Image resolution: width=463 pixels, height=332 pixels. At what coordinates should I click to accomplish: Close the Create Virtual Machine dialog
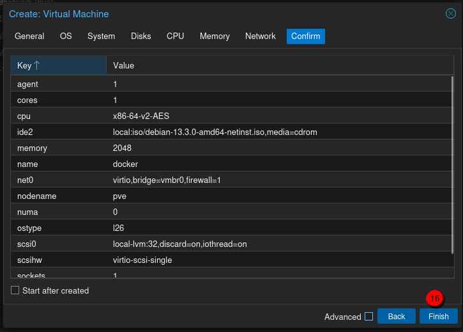[x=450, y=13]
